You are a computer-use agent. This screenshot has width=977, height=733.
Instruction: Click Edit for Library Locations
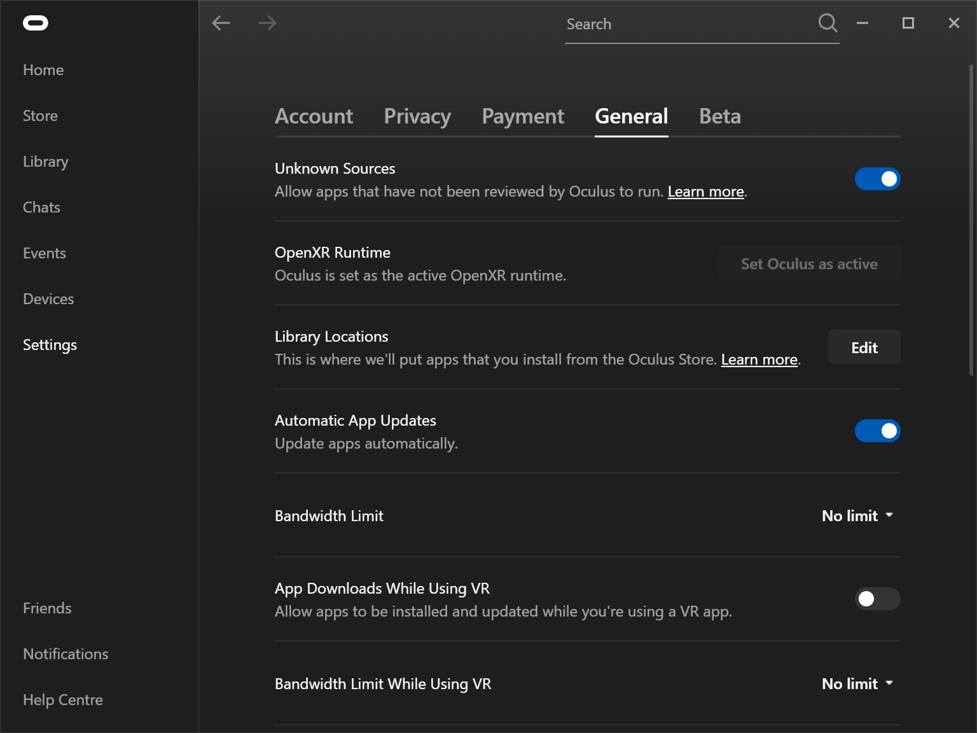point(864,347)
